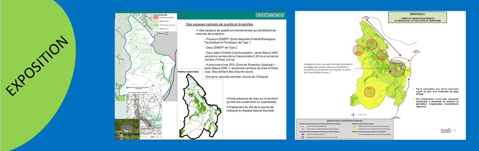Click page number 22
This screenshot has height=151, width=479.
coord(455,130)
